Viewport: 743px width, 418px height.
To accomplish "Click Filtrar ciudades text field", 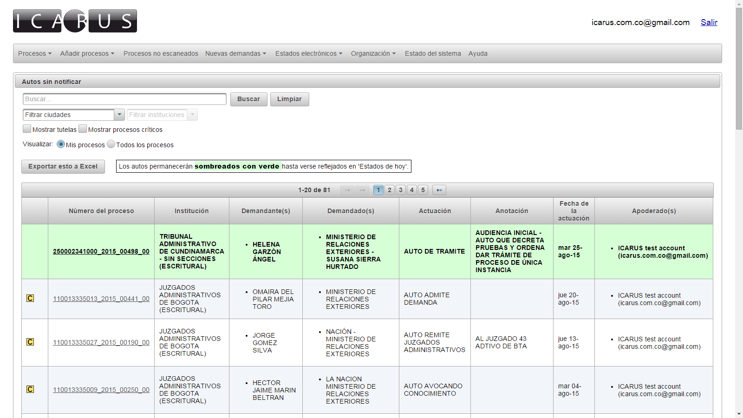I will (68, 115).
